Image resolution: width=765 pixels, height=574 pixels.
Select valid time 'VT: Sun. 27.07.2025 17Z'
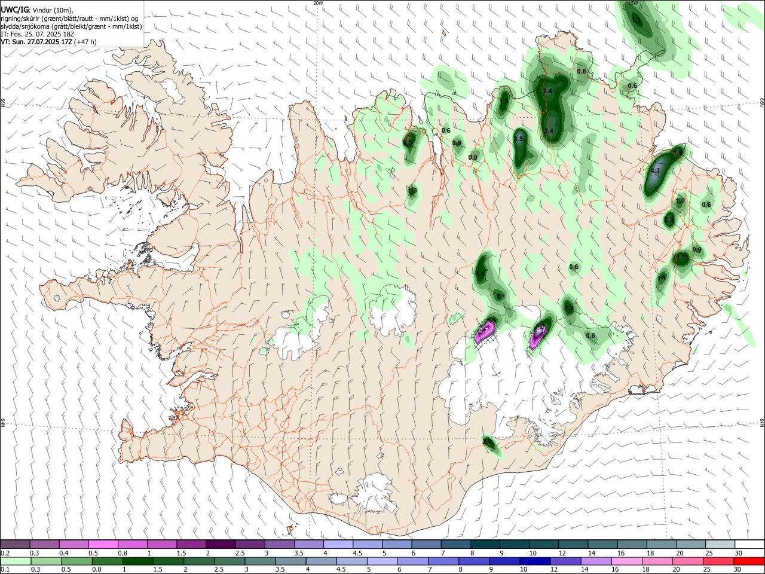pos(37,42)
